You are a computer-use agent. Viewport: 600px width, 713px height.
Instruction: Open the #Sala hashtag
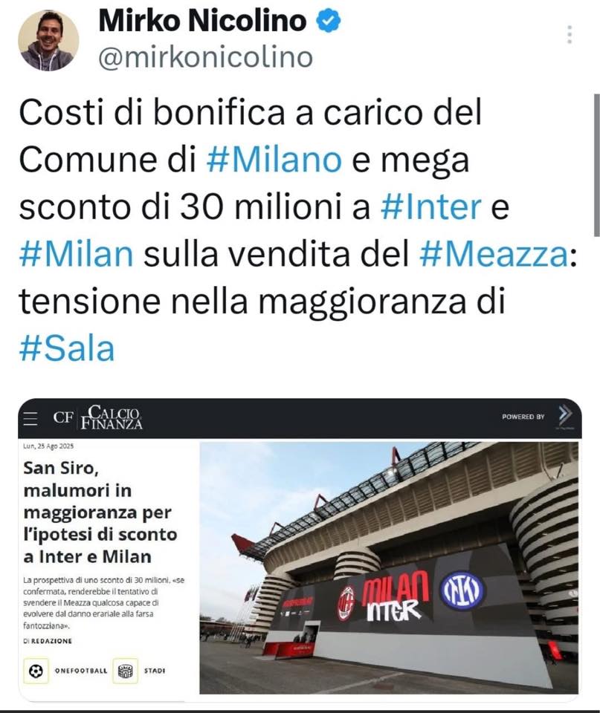(66, 349)
